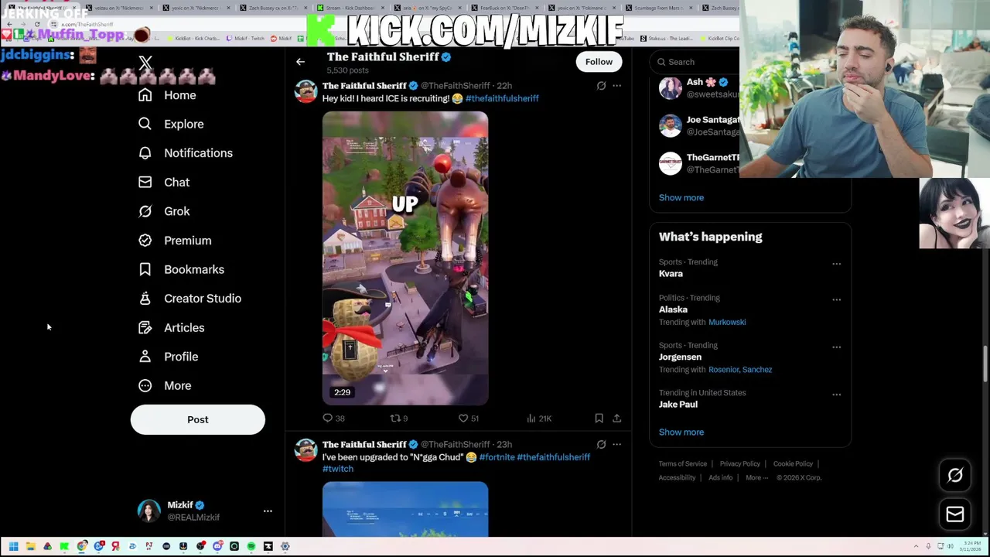Click the Creator Studio icon
Screen dimensions: 990x557
pyautogui.click(x=145, y=299)
